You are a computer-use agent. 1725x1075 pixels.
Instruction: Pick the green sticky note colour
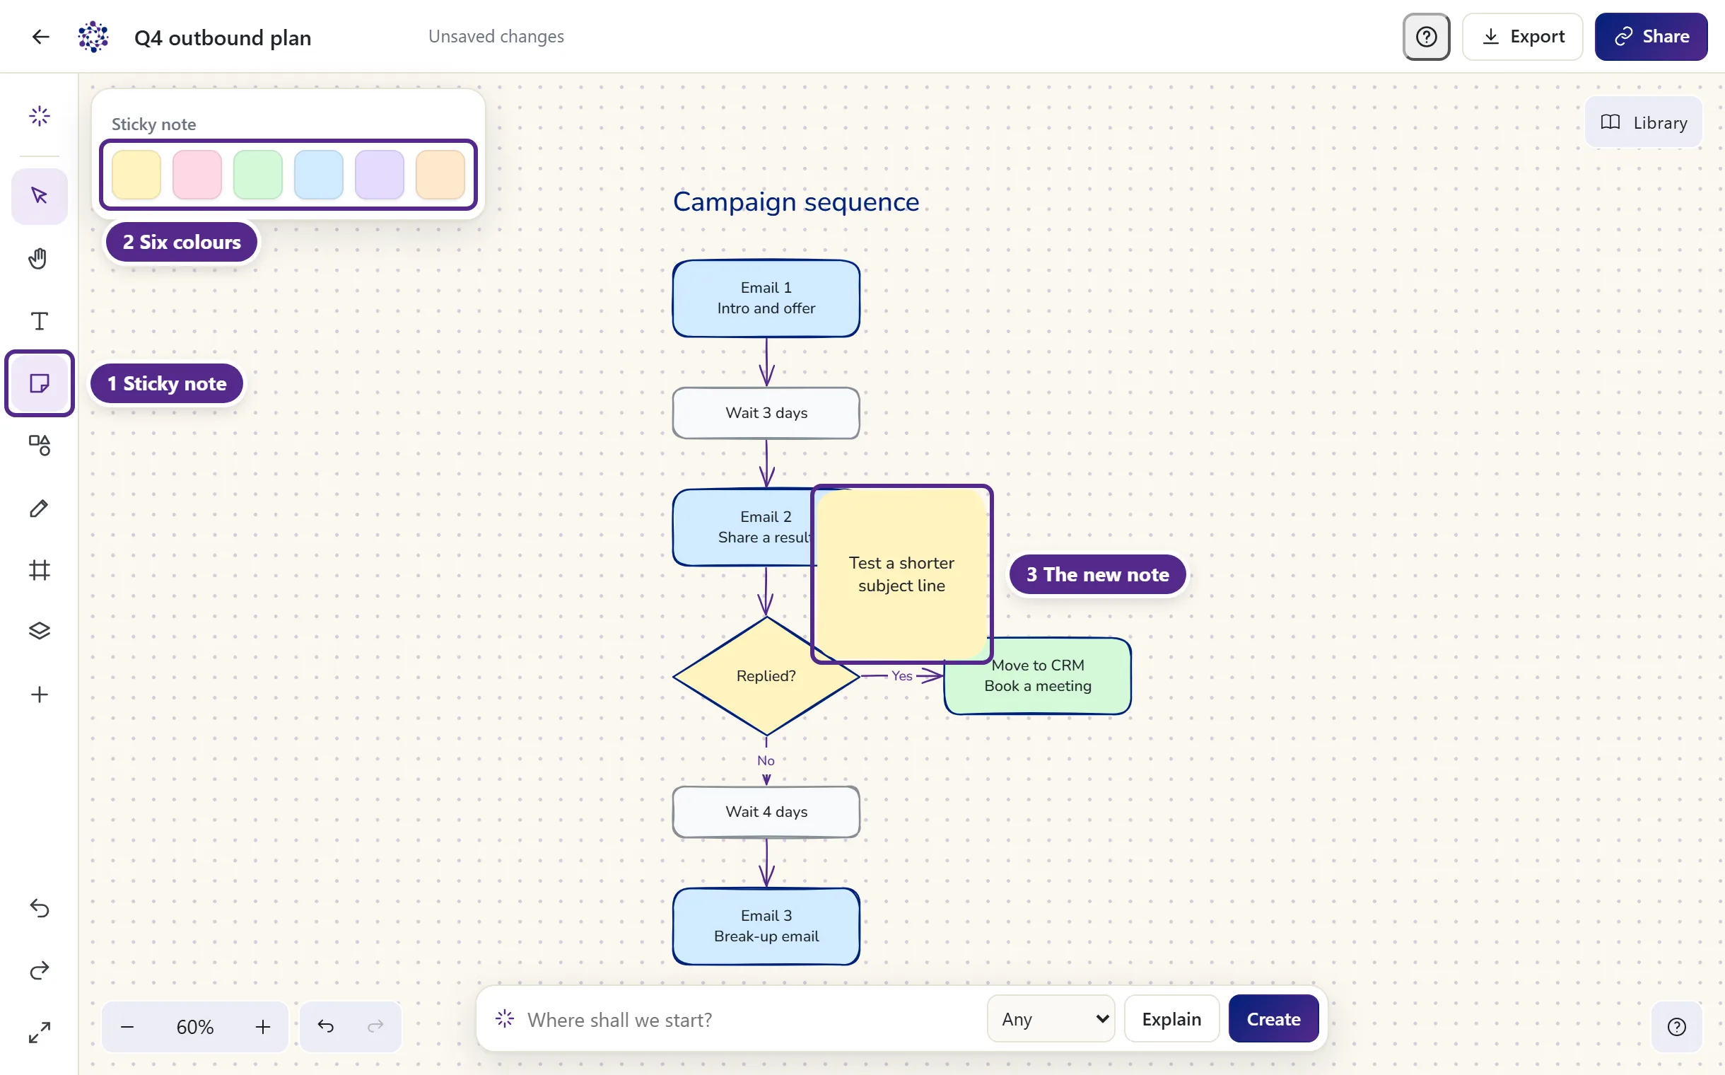click(x=258, y=174)
